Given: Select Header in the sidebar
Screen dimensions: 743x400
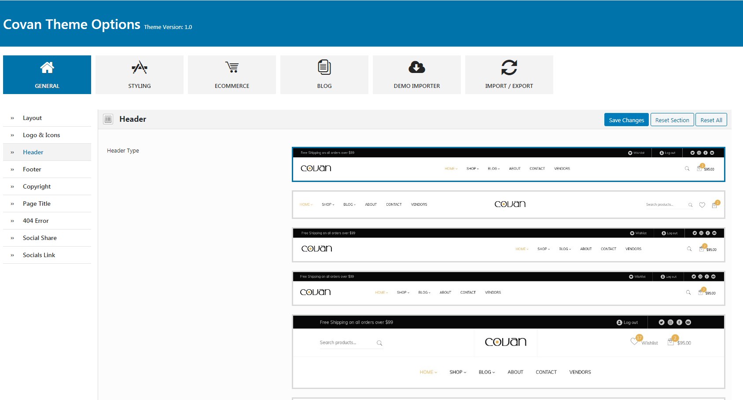Looking at the screenshot, I should (47, 152).
